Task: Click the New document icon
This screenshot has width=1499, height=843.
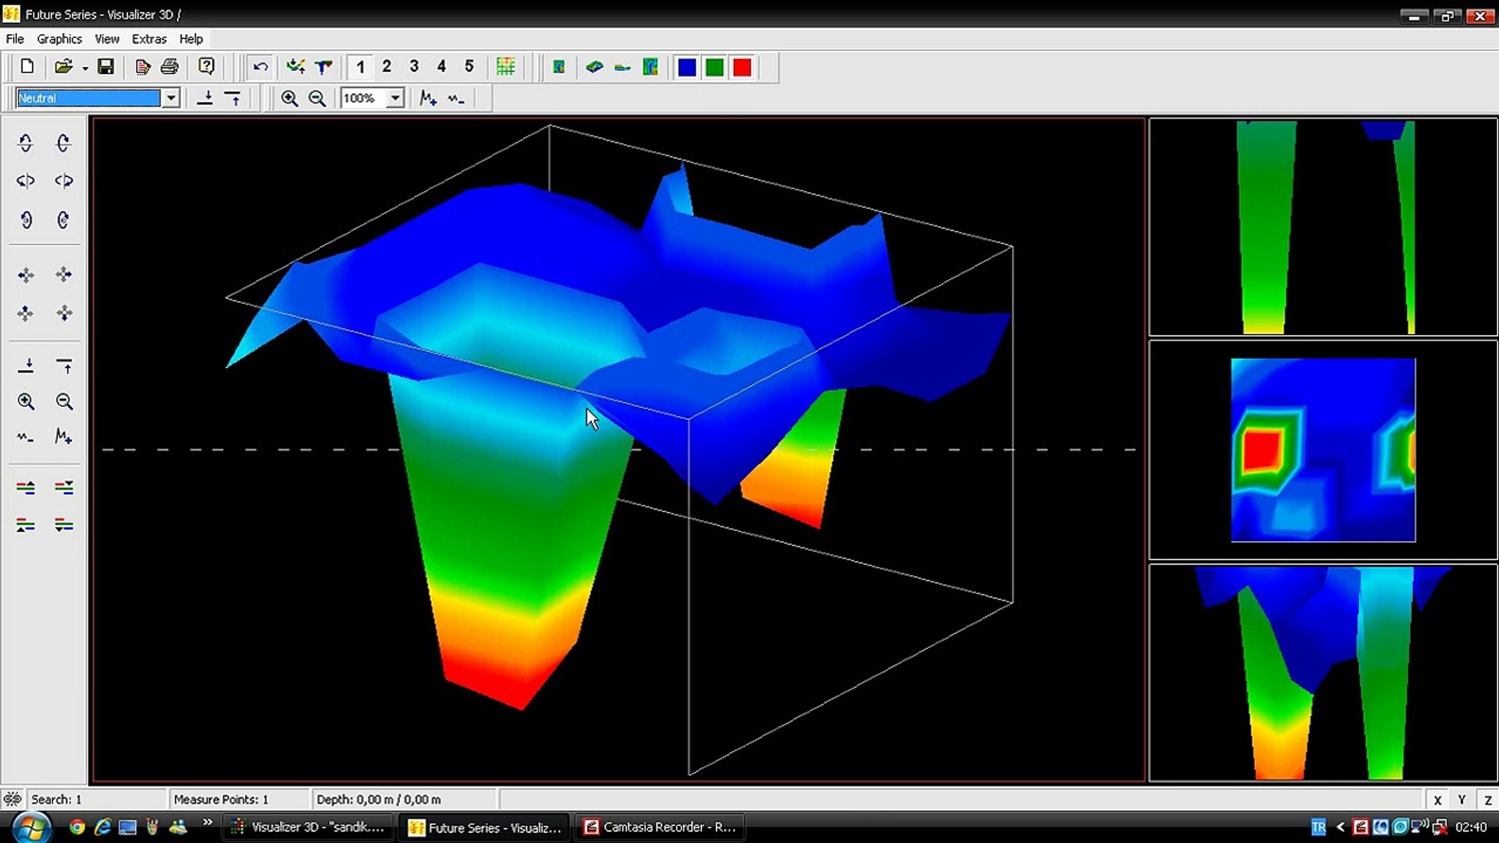Action: [27, 67]
